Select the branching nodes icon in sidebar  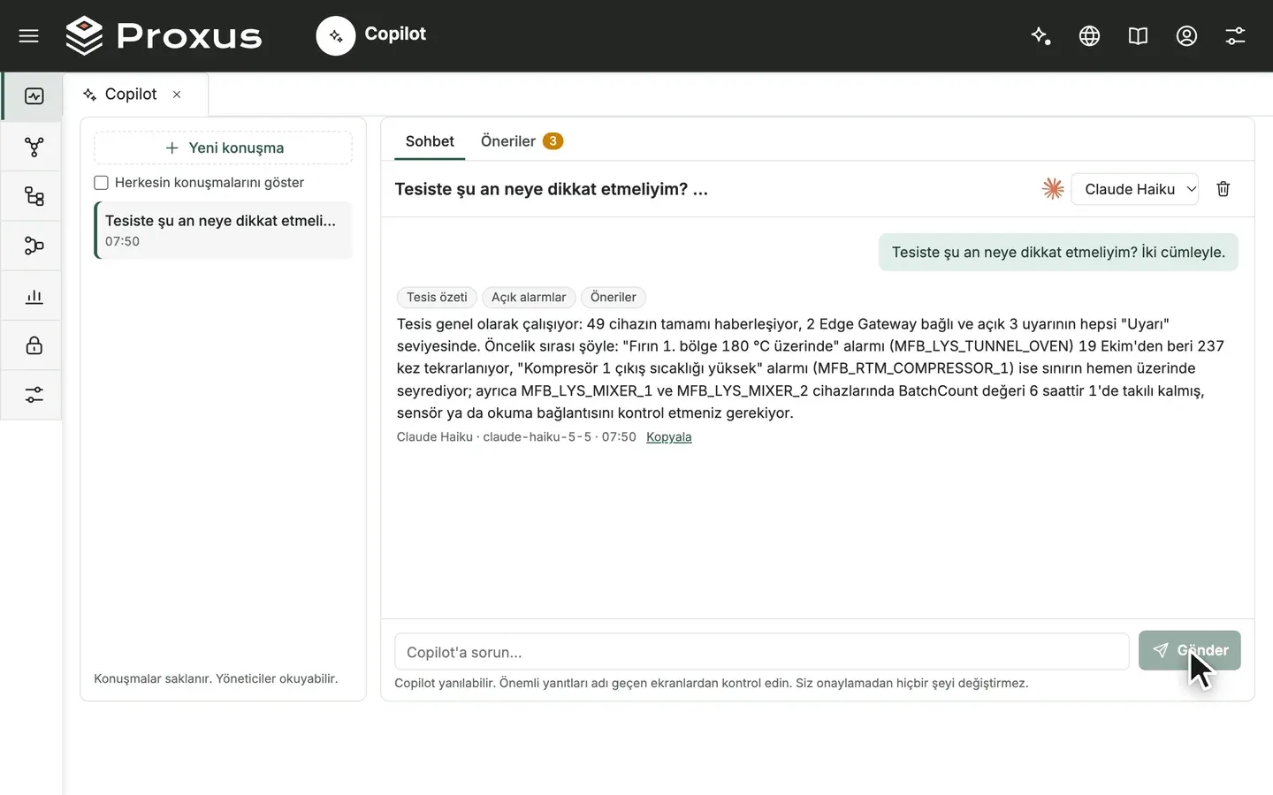coord(34,147)
